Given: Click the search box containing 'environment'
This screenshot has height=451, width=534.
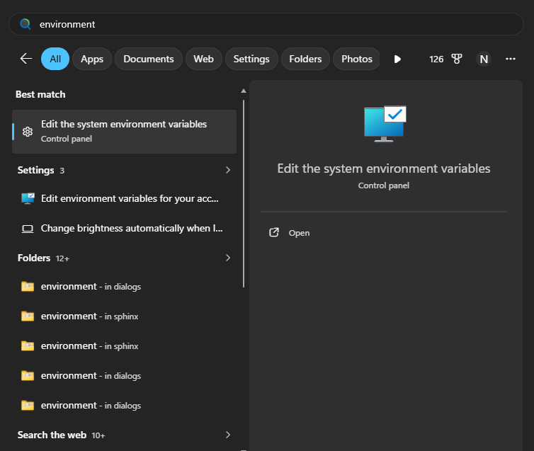Looking at the screenshot, I should point(266,24).
